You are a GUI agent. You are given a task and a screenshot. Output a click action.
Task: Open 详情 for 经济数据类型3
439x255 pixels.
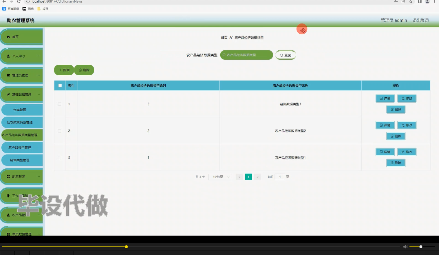point(385,99)
